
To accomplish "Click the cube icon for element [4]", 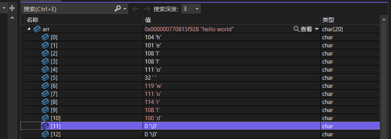I will pos(45,69).
